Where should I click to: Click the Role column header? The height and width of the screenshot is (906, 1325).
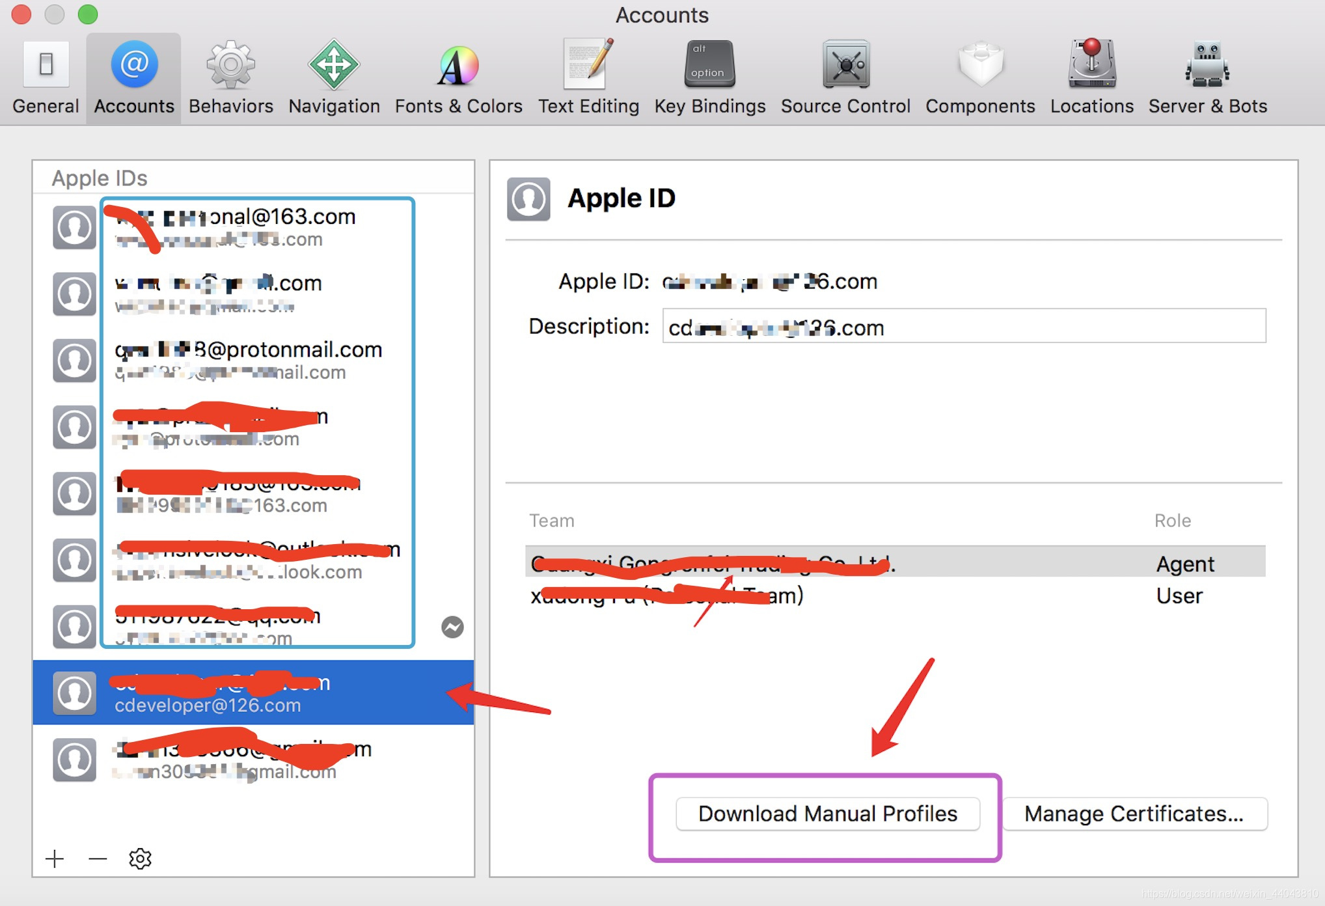(1173, 521)
